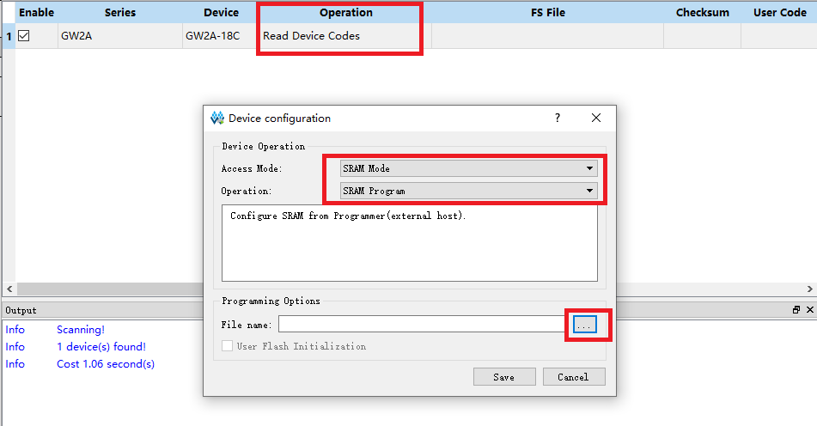The width and height of the screenshot is (817, 426).
Task: Browse for a file with the ellipsis button
Action: coord(584,325)
